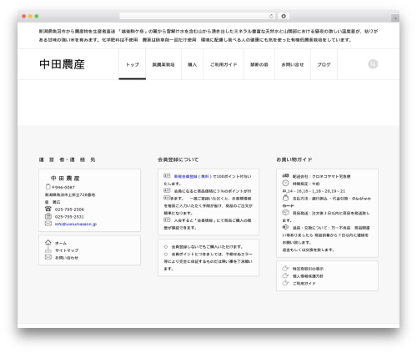Click the card icon on the 5% points line
The image size is (417, 353).
pos(167,190)
